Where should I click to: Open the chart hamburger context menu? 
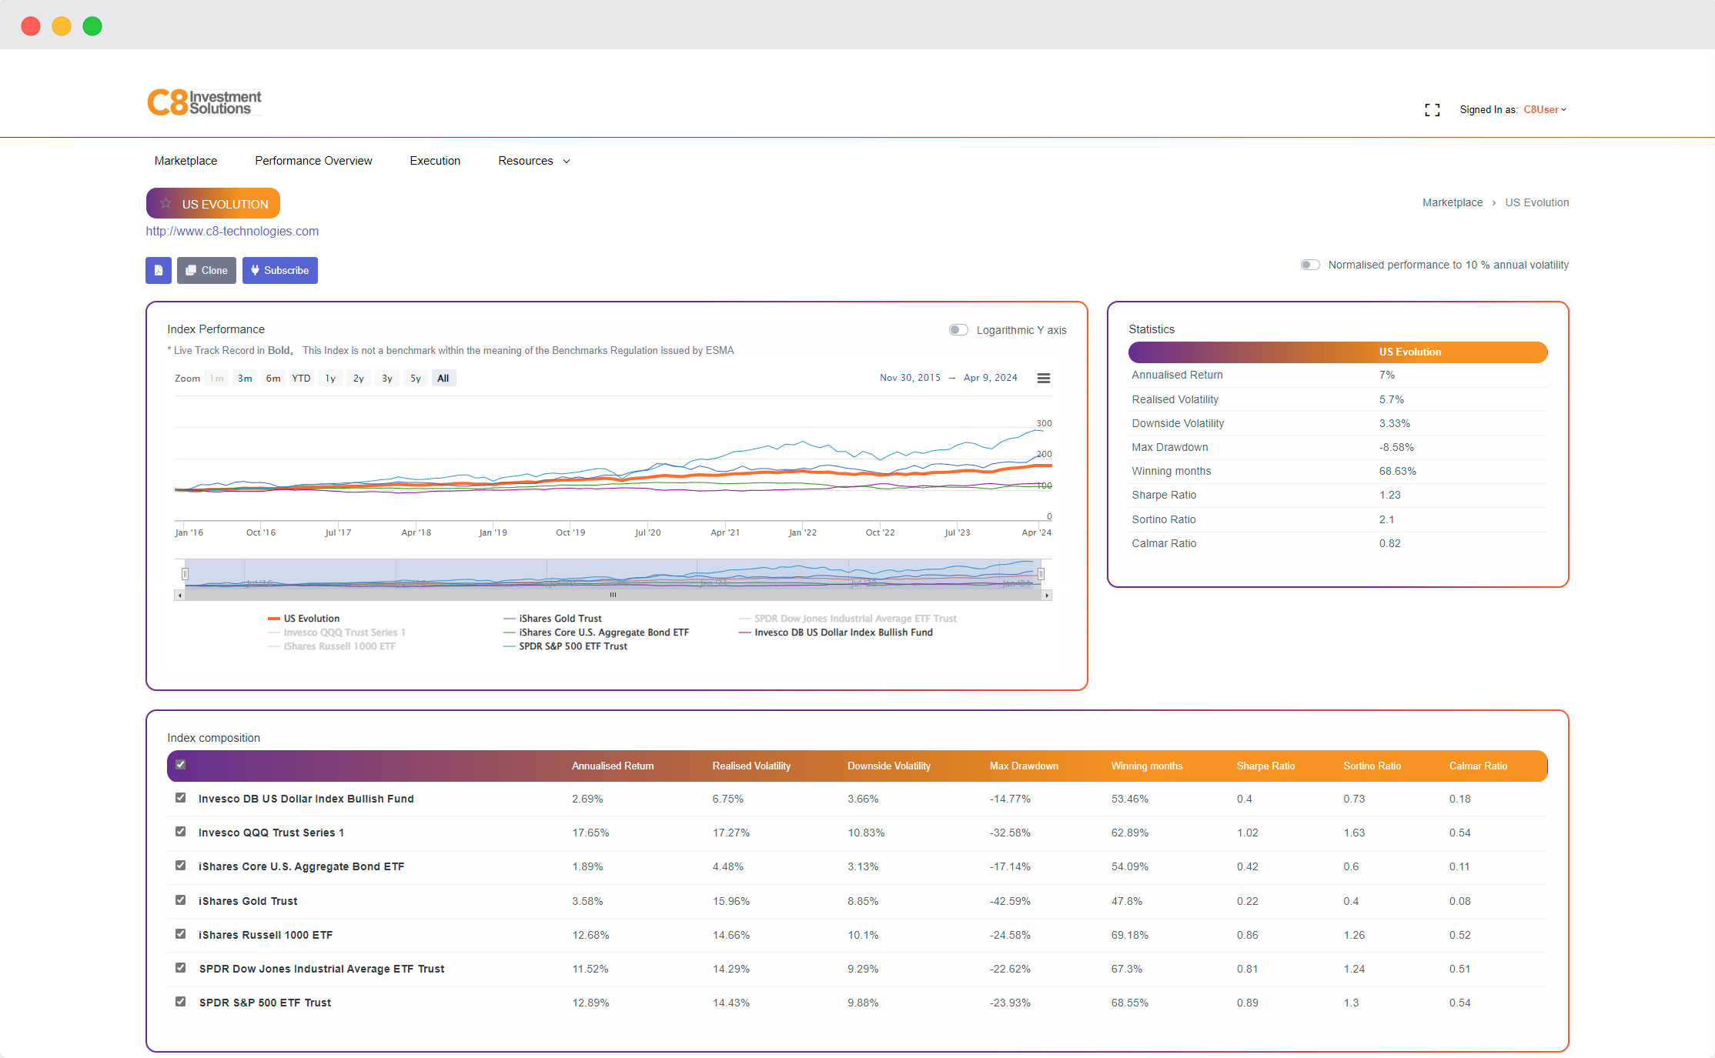tap(1044, 378)
